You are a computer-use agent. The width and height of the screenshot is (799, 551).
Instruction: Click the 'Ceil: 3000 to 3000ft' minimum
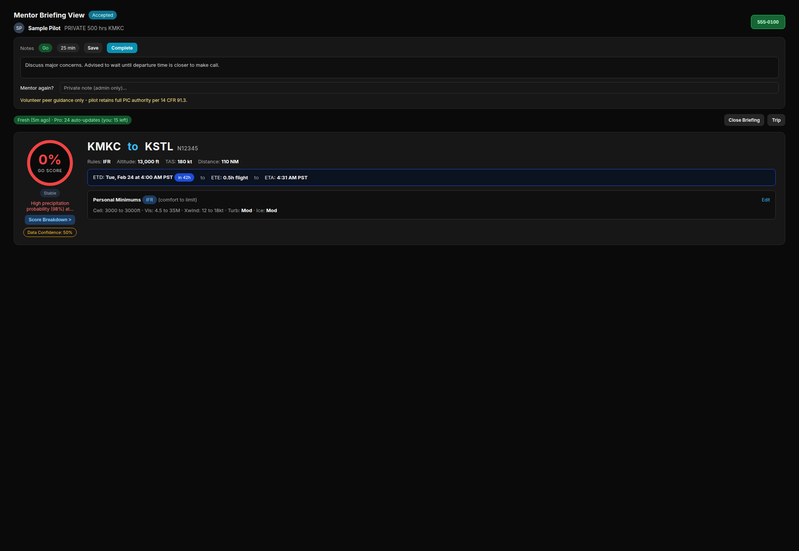(117, 211)
